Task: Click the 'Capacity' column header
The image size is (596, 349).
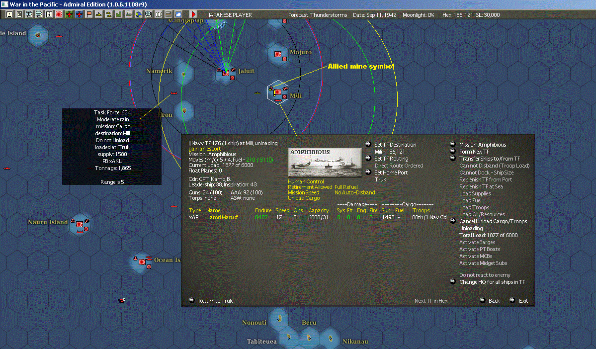Action: [319, 210]
